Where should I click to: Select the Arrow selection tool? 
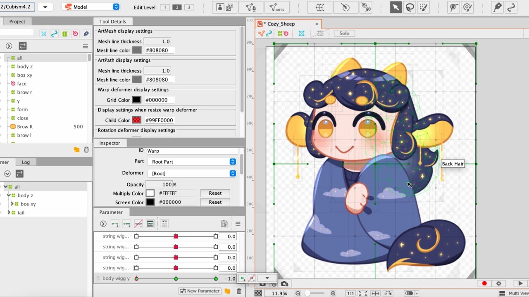(x=396, y=7)
